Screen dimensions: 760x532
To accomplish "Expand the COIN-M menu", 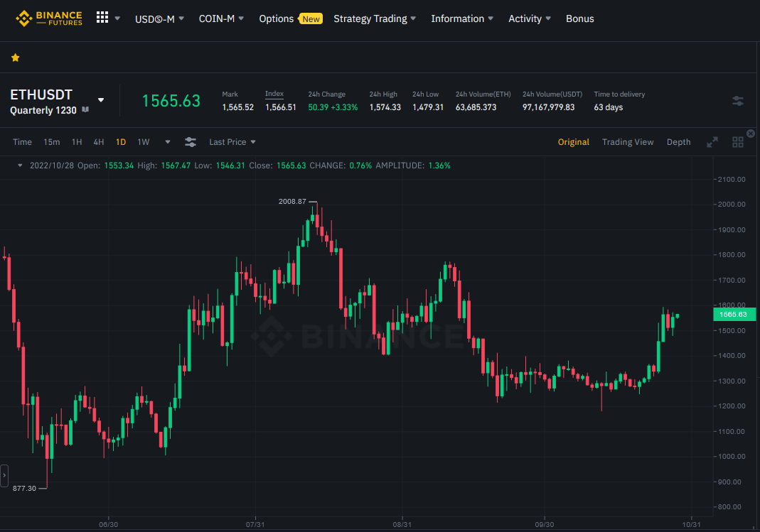I will (x=221, y=19).
